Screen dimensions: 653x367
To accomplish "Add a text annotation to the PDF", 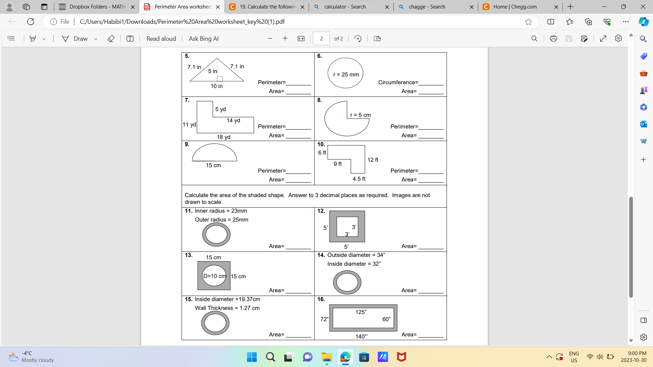I will 130,38.
